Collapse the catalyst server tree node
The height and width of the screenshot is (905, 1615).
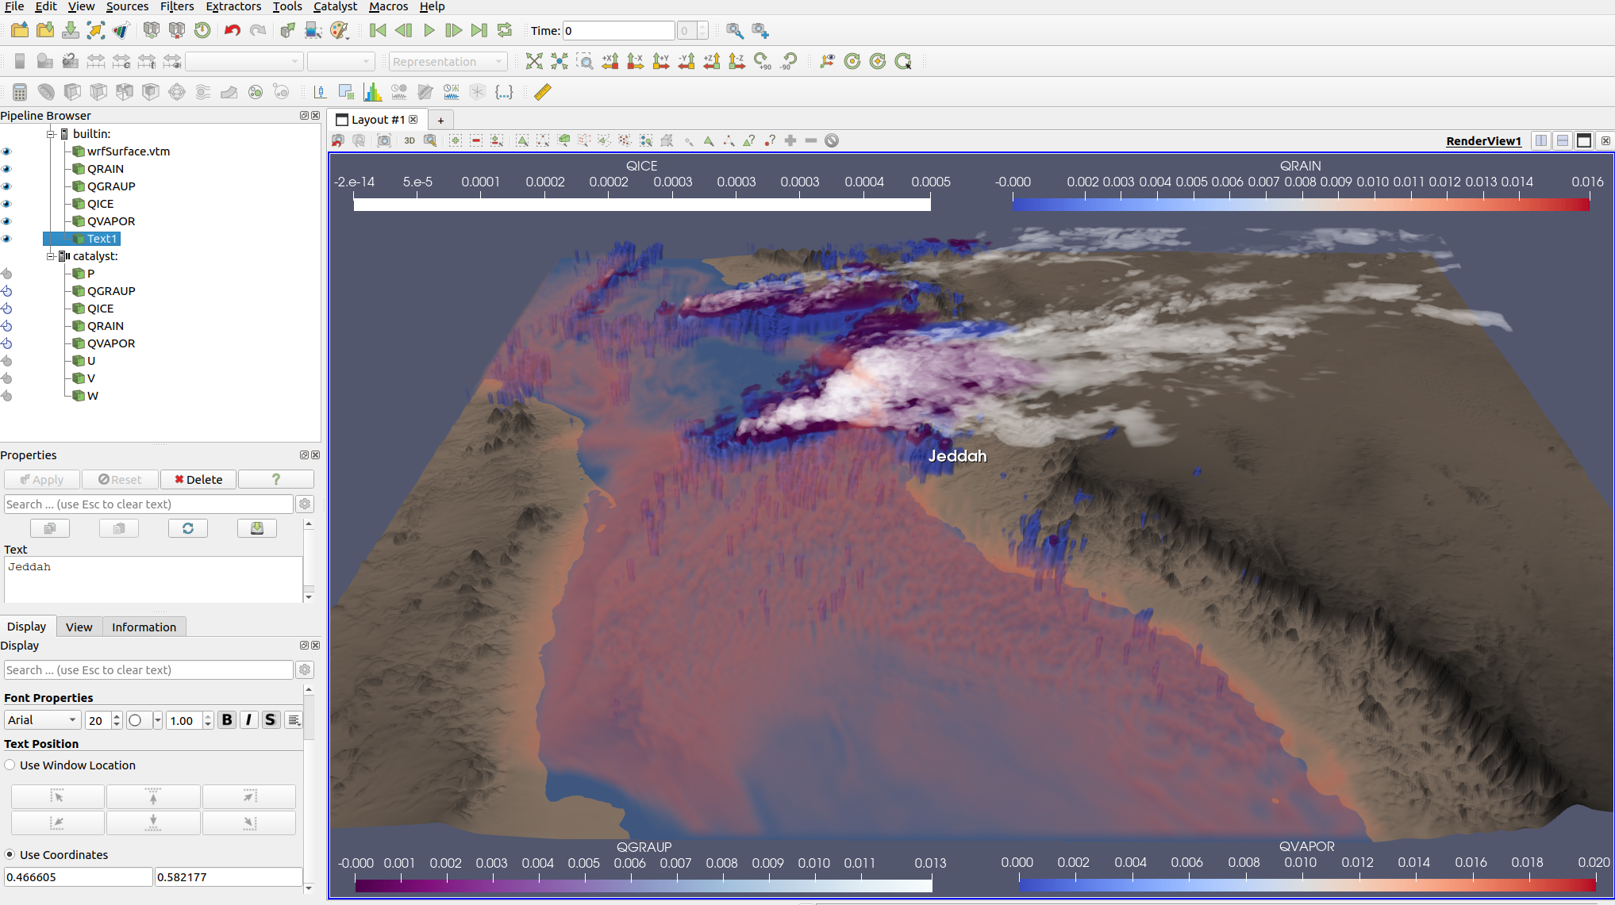[x=51, y=256]
